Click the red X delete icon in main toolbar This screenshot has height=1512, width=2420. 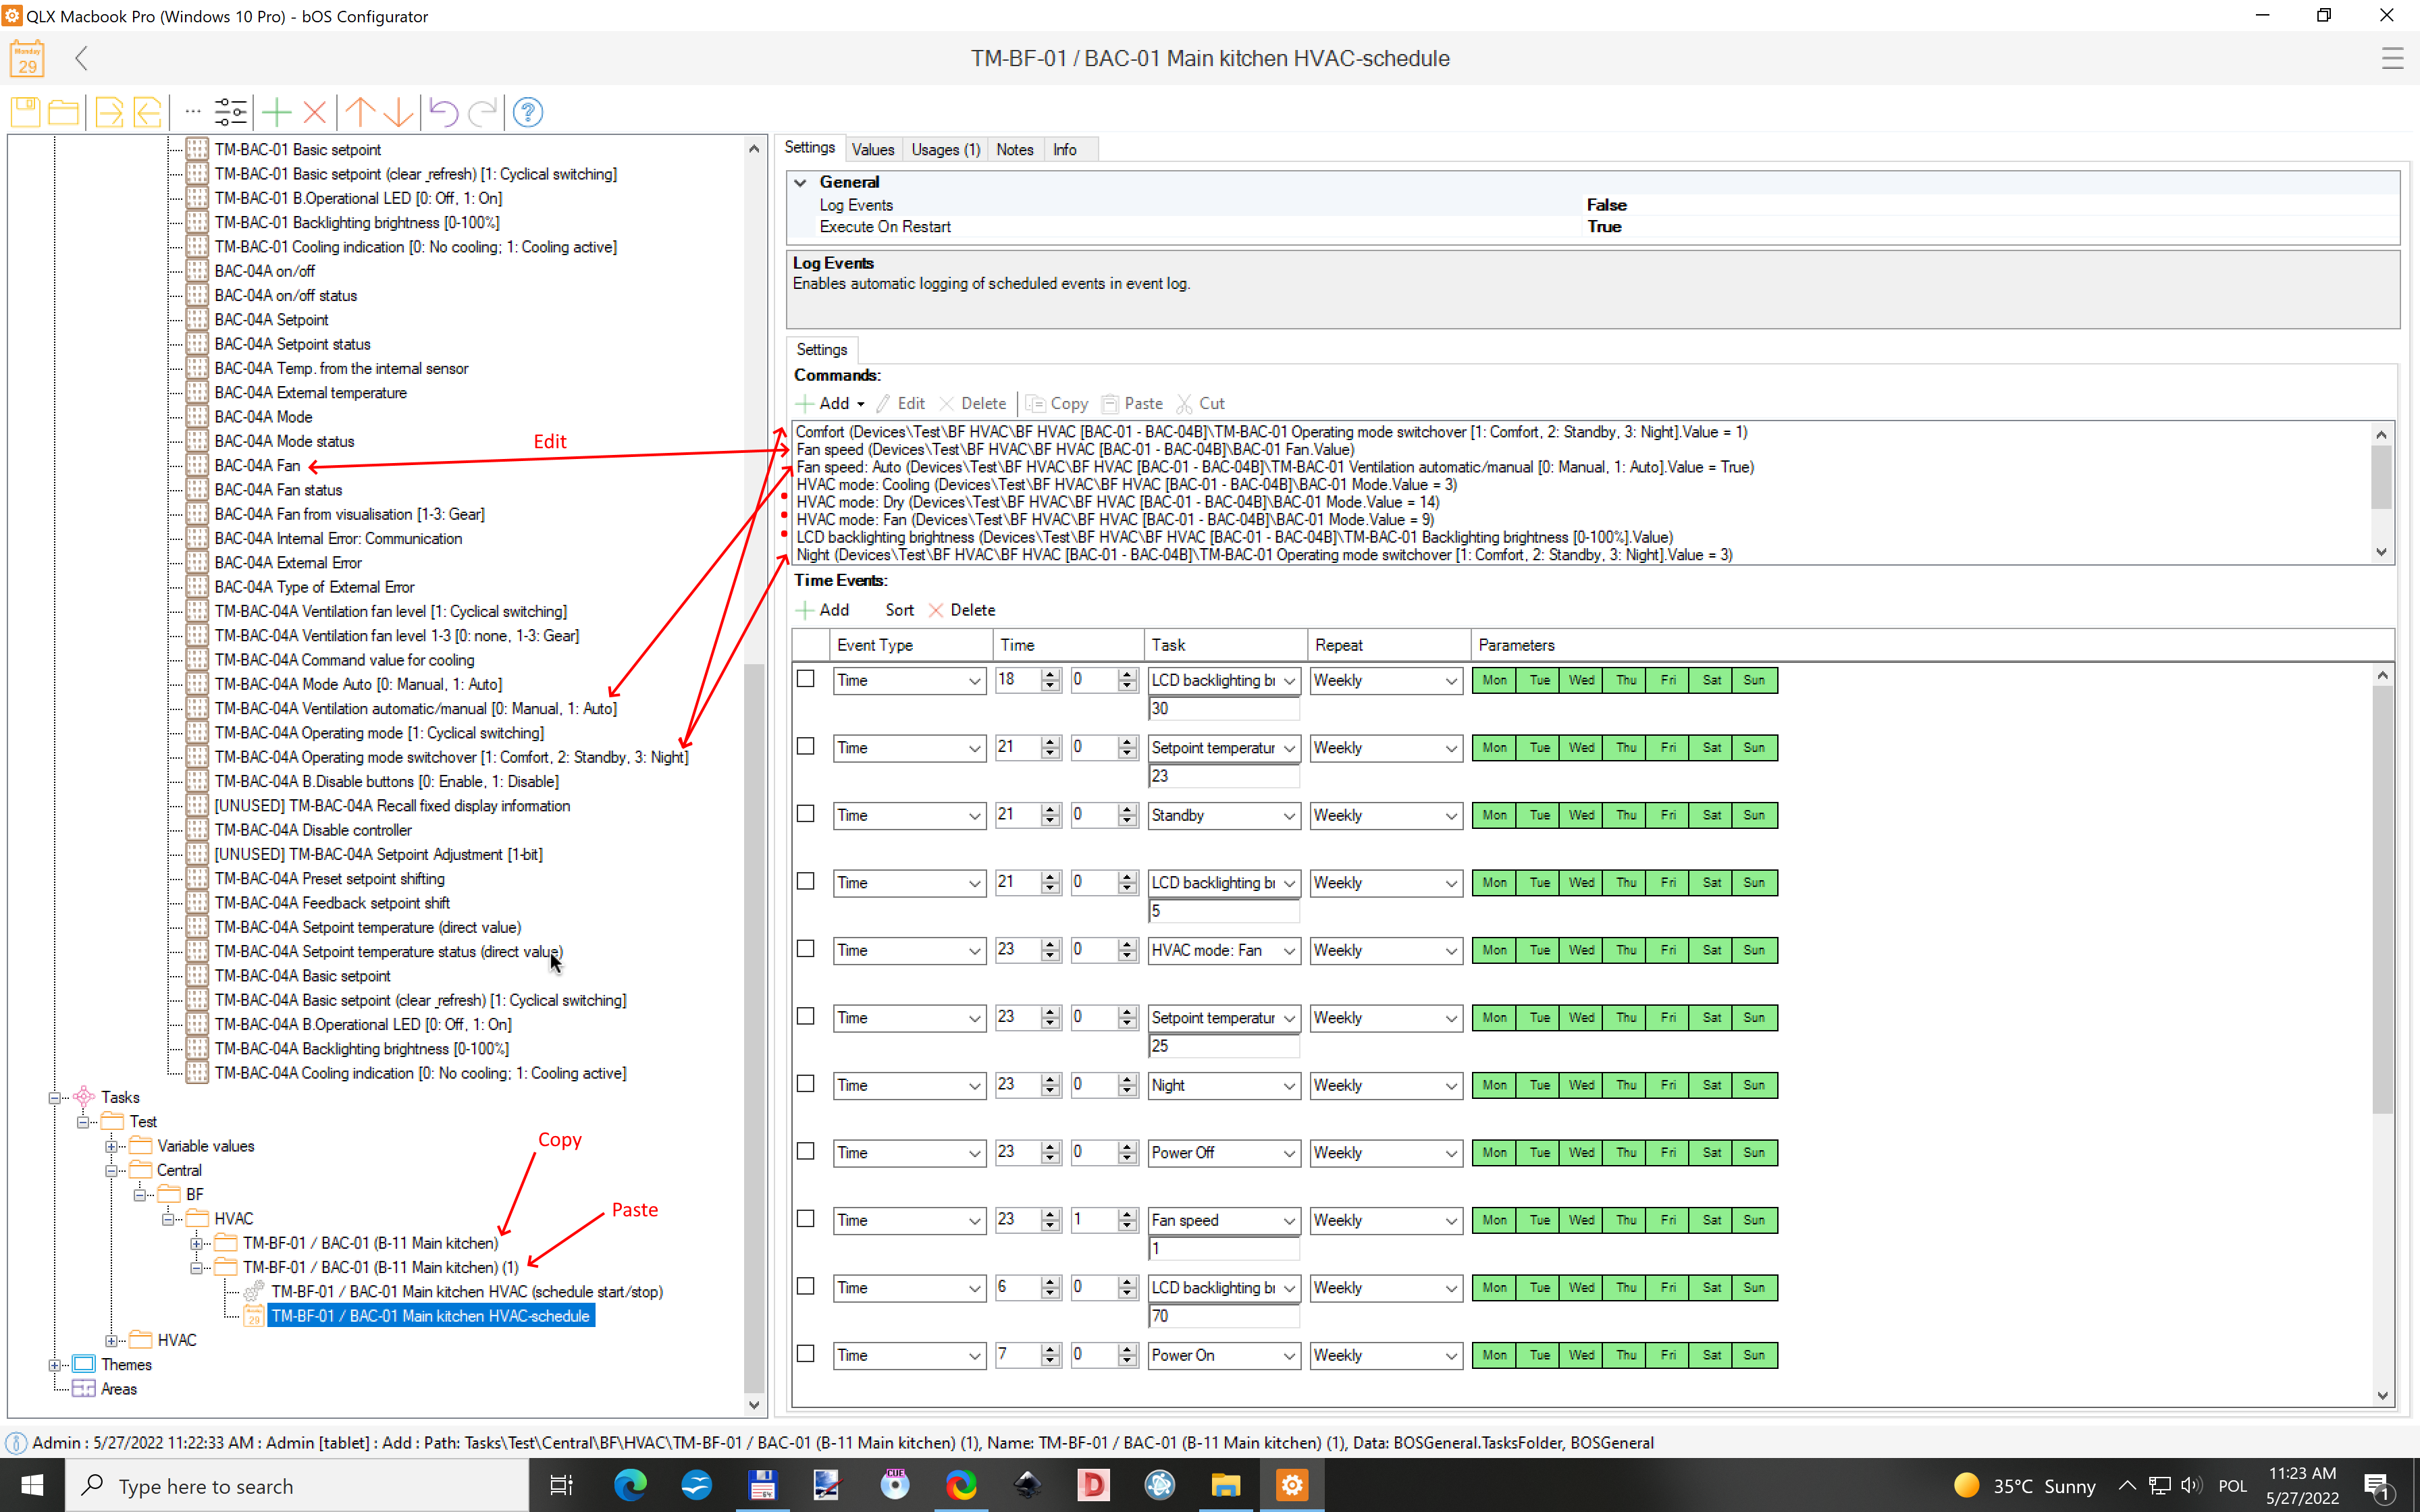tap(315, 112)
